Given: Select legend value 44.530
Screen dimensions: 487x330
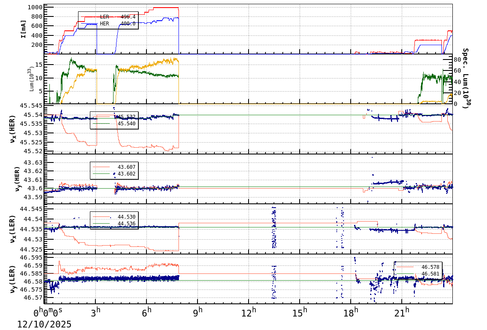Looking at the screenshot, I should (127, 216).
